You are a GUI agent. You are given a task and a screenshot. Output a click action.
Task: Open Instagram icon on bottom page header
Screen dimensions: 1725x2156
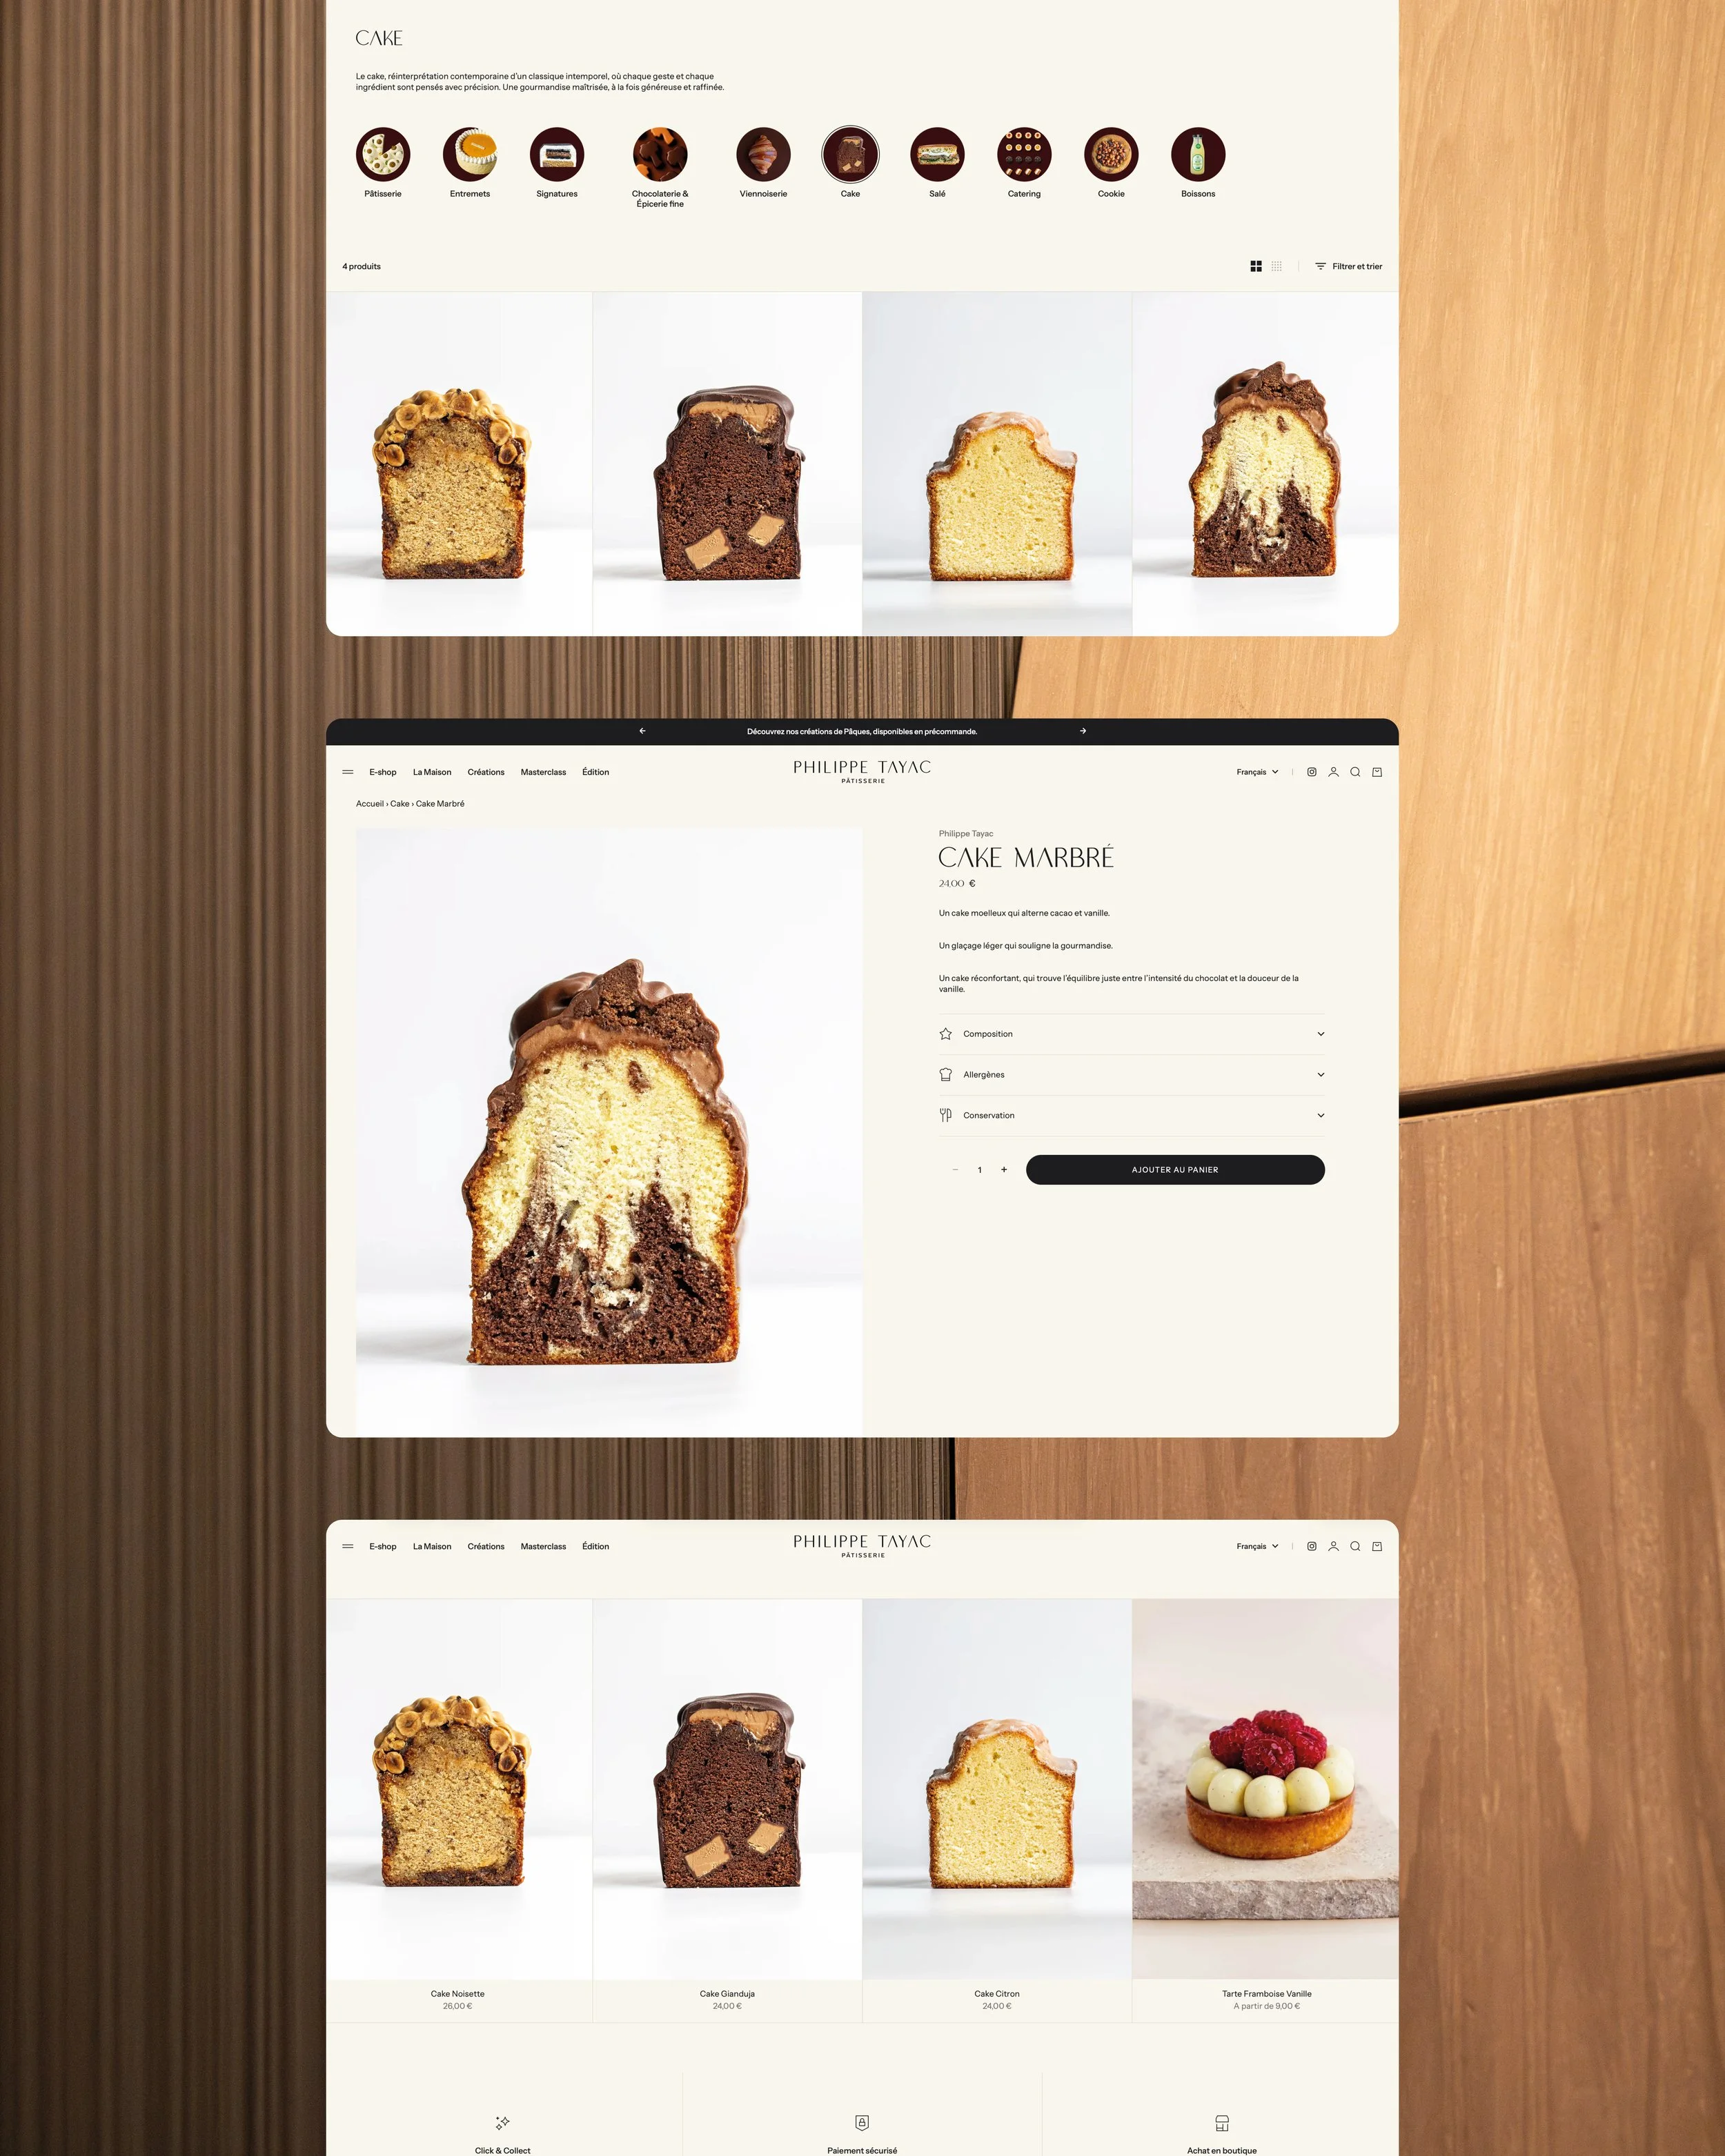1312,1546
